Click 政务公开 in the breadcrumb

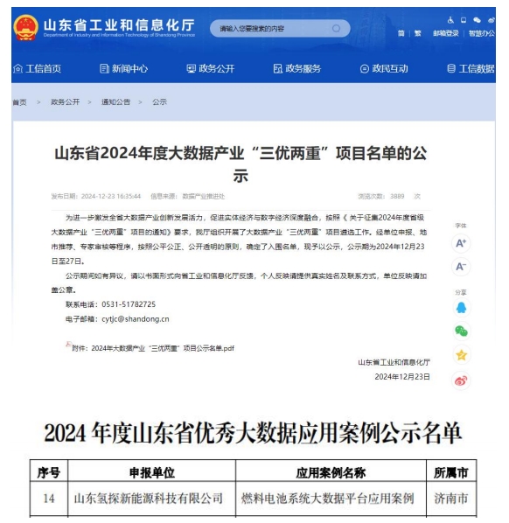click(65, 102)
